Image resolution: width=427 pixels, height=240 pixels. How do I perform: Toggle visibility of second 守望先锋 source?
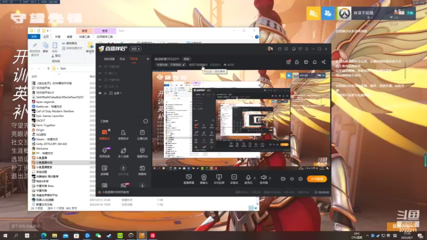[100, 80]
